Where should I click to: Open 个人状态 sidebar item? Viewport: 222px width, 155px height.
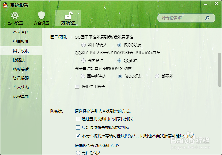point(21,87)
